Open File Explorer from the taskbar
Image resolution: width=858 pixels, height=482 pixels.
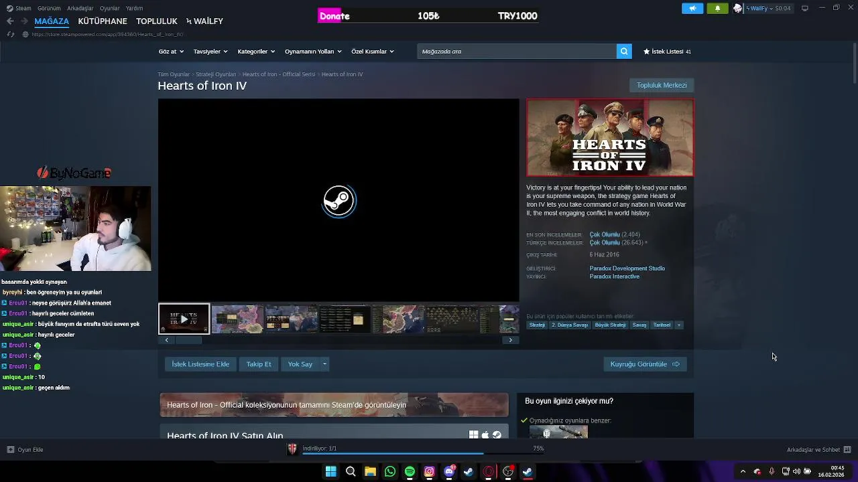[370, 472]
